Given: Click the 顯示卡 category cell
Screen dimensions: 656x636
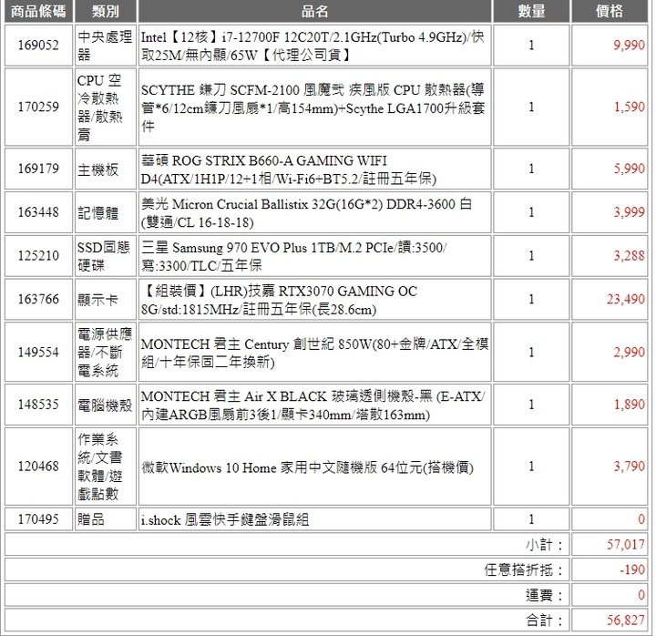Looking at the screenshot, I should [106, 299].
